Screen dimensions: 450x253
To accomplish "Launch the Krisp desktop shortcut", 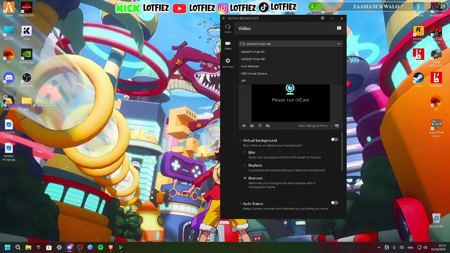I will pos(26,33).
